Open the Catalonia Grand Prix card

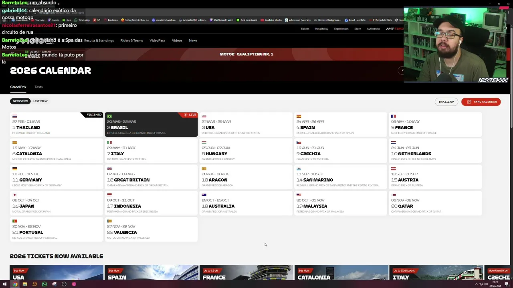point(57,150)
